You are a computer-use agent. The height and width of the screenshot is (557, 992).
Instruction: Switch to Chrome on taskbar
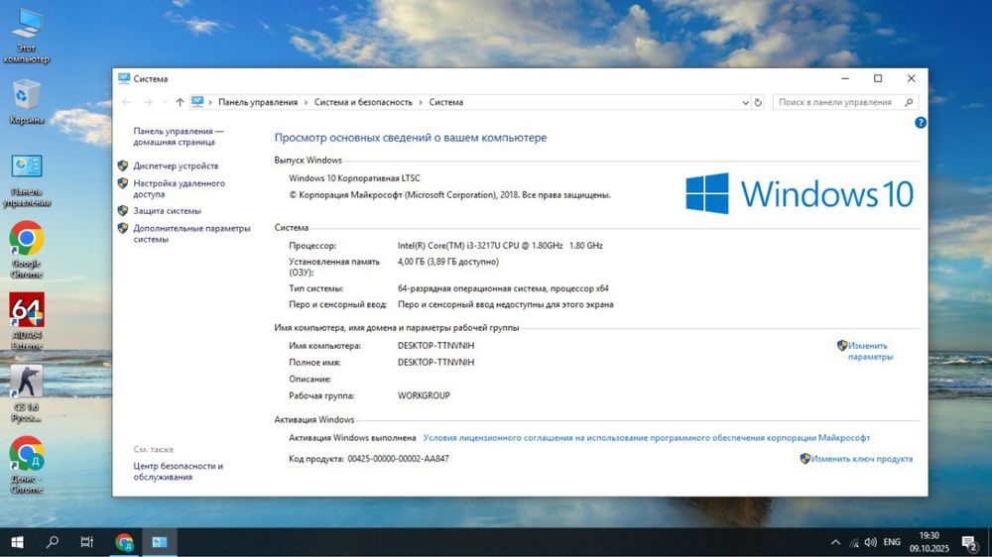(125, 542)
